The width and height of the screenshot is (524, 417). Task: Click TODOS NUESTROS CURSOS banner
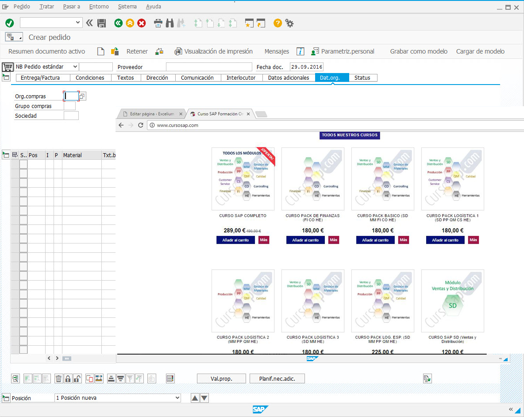(x=350, y=135)
